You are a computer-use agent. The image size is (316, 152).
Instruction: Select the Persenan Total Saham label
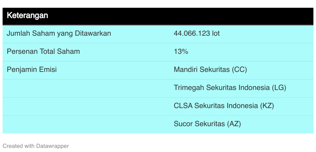[x=43, y=51]
